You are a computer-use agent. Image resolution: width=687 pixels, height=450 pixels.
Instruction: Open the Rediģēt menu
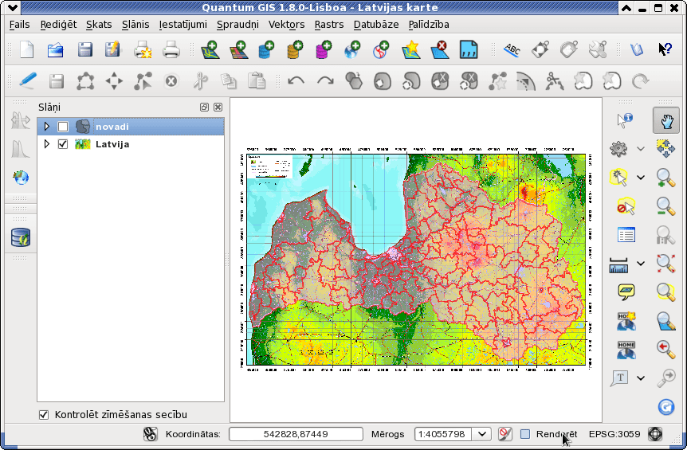click(x=58, y=25)
